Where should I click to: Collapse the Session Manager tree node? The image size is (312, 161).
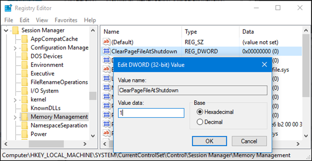(6, 31)
